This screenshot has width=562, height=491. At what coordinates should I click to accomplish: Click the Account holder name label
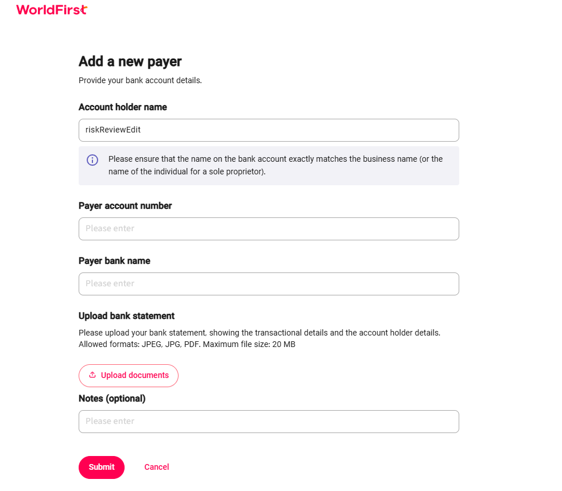pyautogui.click(x=123, y=107)
